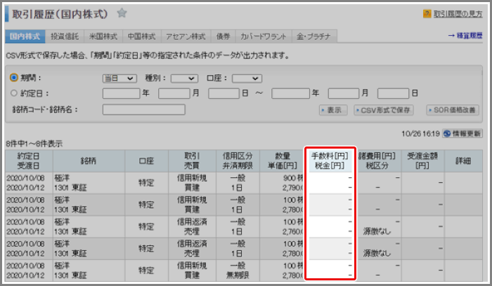Screen dimensions: 492x286
Task: Click the start day input field
Action: click(224, 93)
